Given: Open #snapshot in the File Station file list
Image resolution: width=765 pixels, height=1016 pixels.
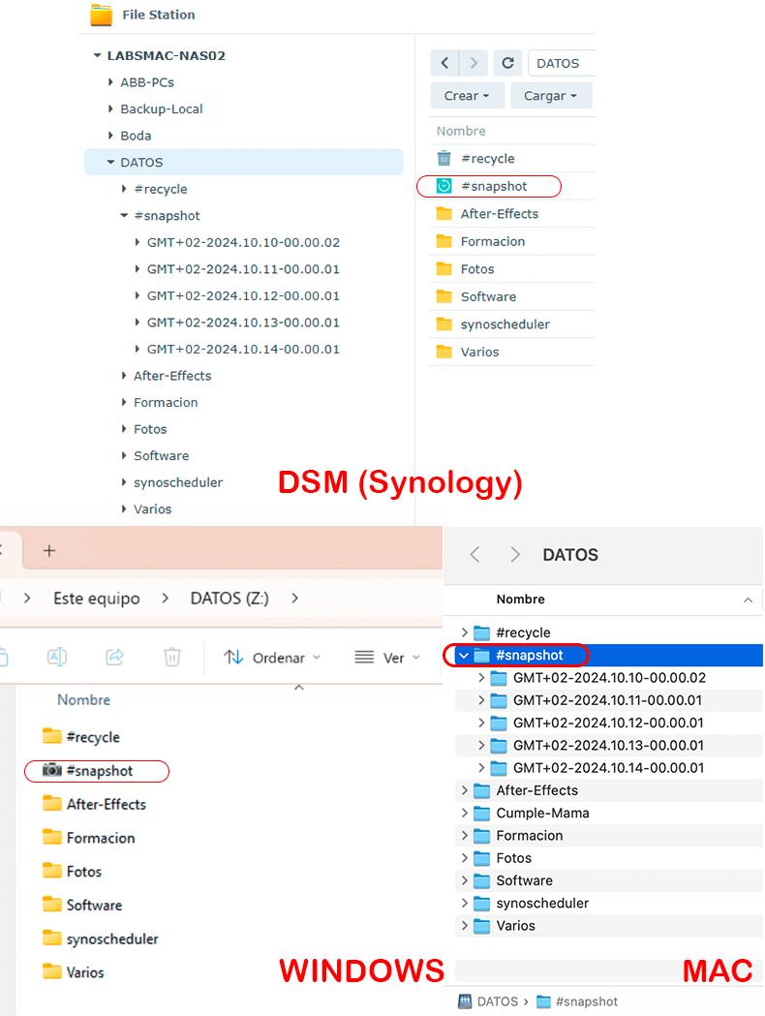Looking at the screenshot, I should coord(493,186).
